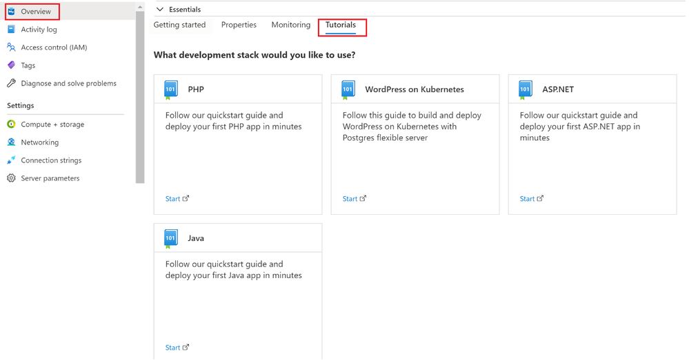This screenshot has width=689, height=360.
Task: Open the Properties tab
Action: (239, 25)
